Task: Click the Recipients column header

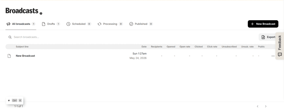Action: (x=156, y=47)
